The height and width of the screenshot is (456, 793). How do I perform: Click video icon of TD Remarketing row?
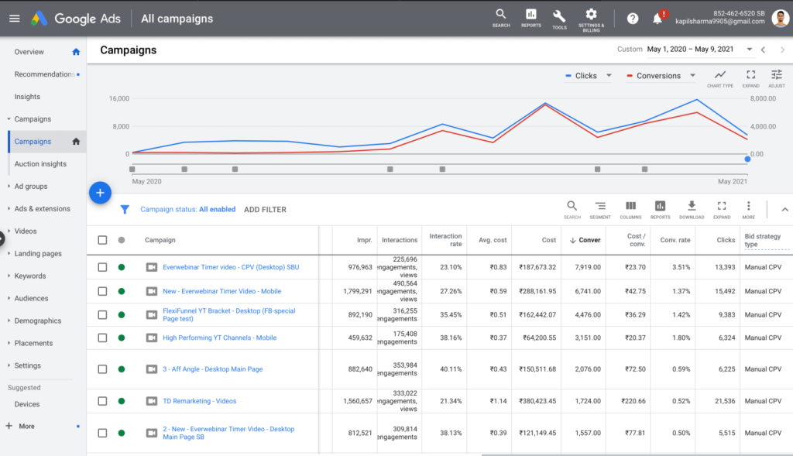[151, 401]
